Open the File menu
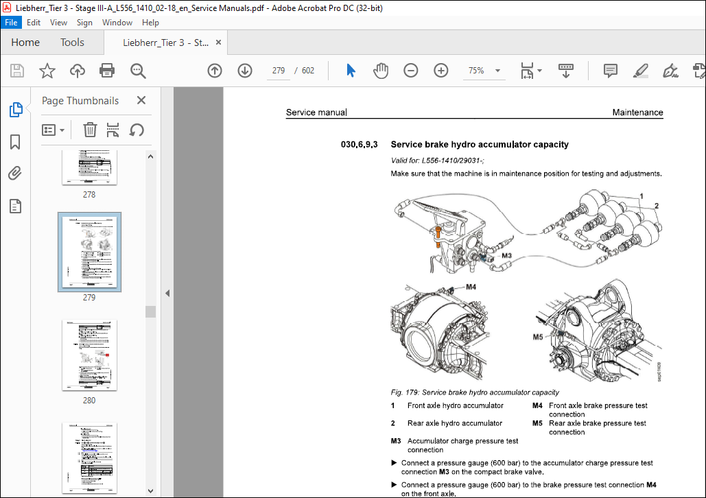The width and height of the screenshot is (706, 498). tap(11, 23)
